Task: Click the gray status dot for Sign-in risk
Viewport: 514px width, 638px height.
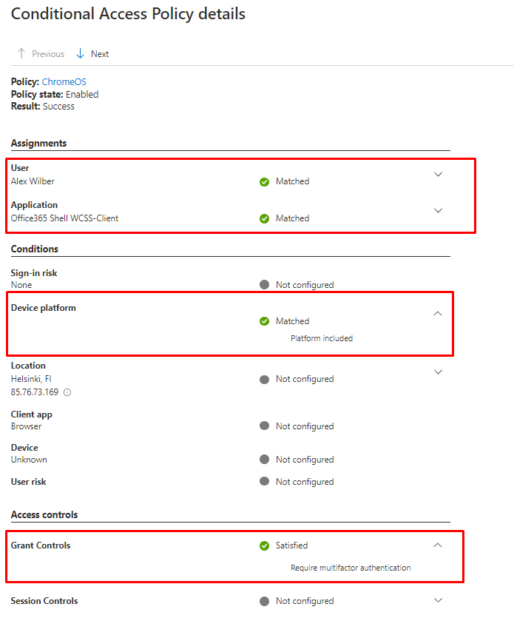Action: [264, 285]
